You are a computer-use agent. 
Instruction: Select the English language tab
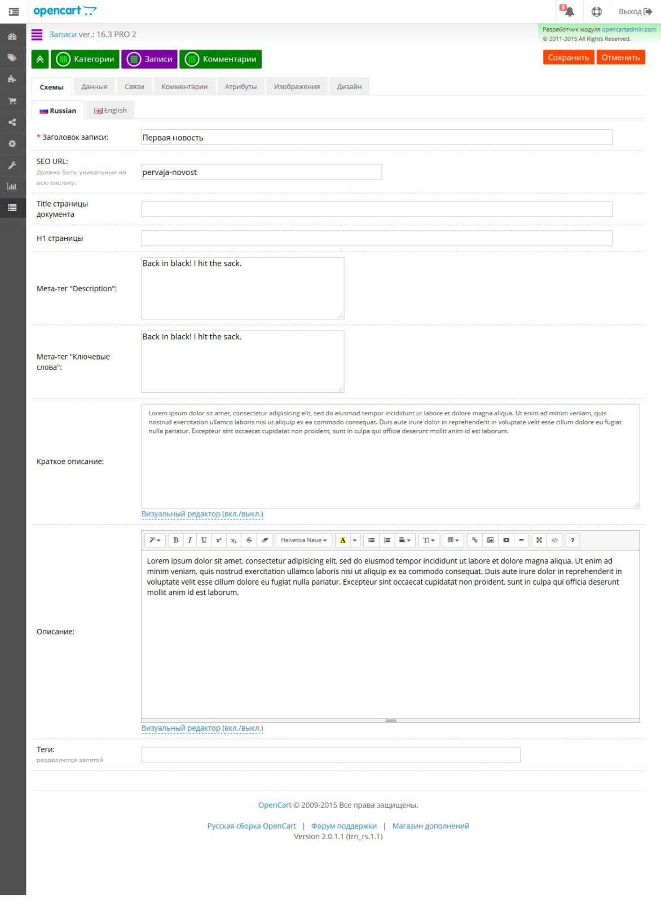[x=111, y=110]
